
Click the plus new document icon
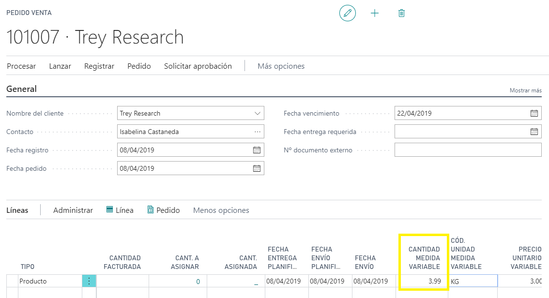375,13
